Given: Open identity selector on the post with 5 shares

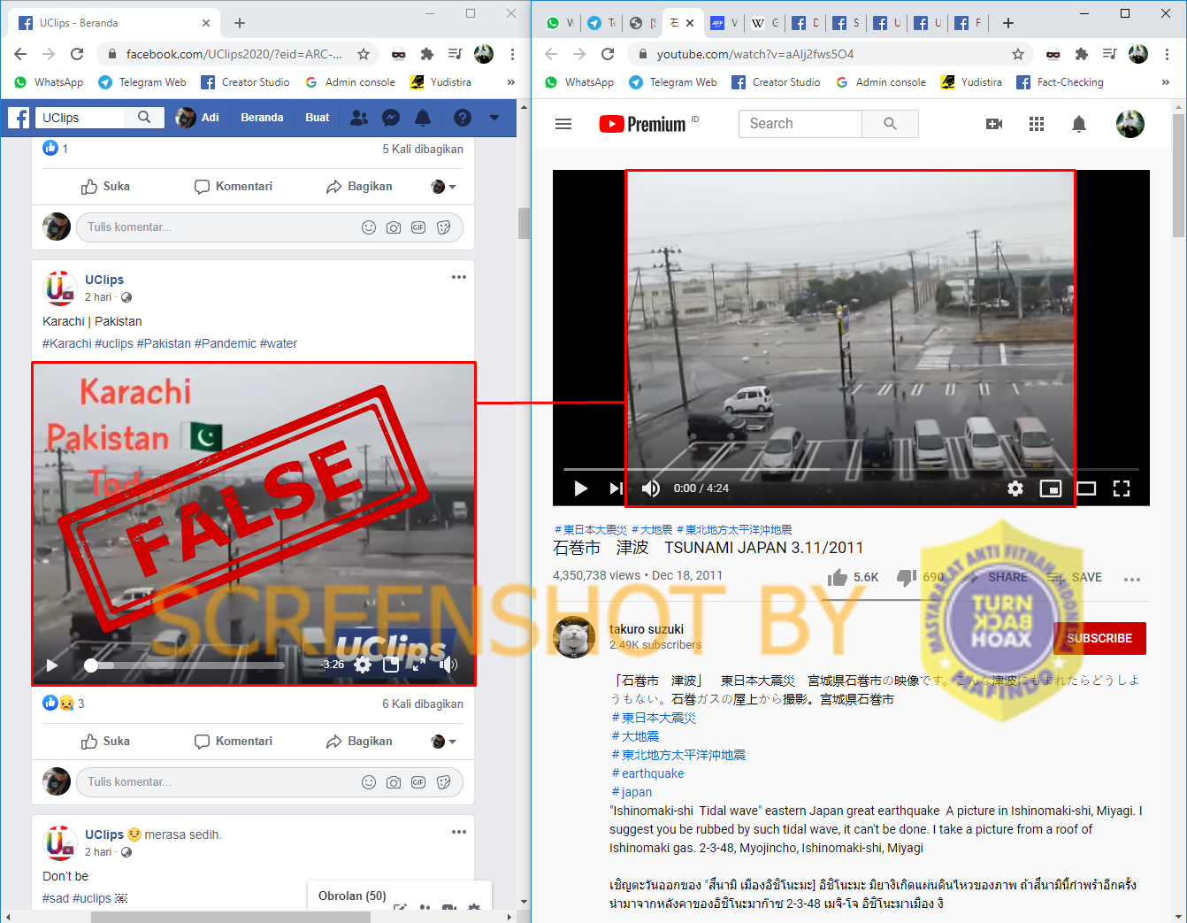Looking at the screenshot, I should pyautogui.click(x=443, y=187).
